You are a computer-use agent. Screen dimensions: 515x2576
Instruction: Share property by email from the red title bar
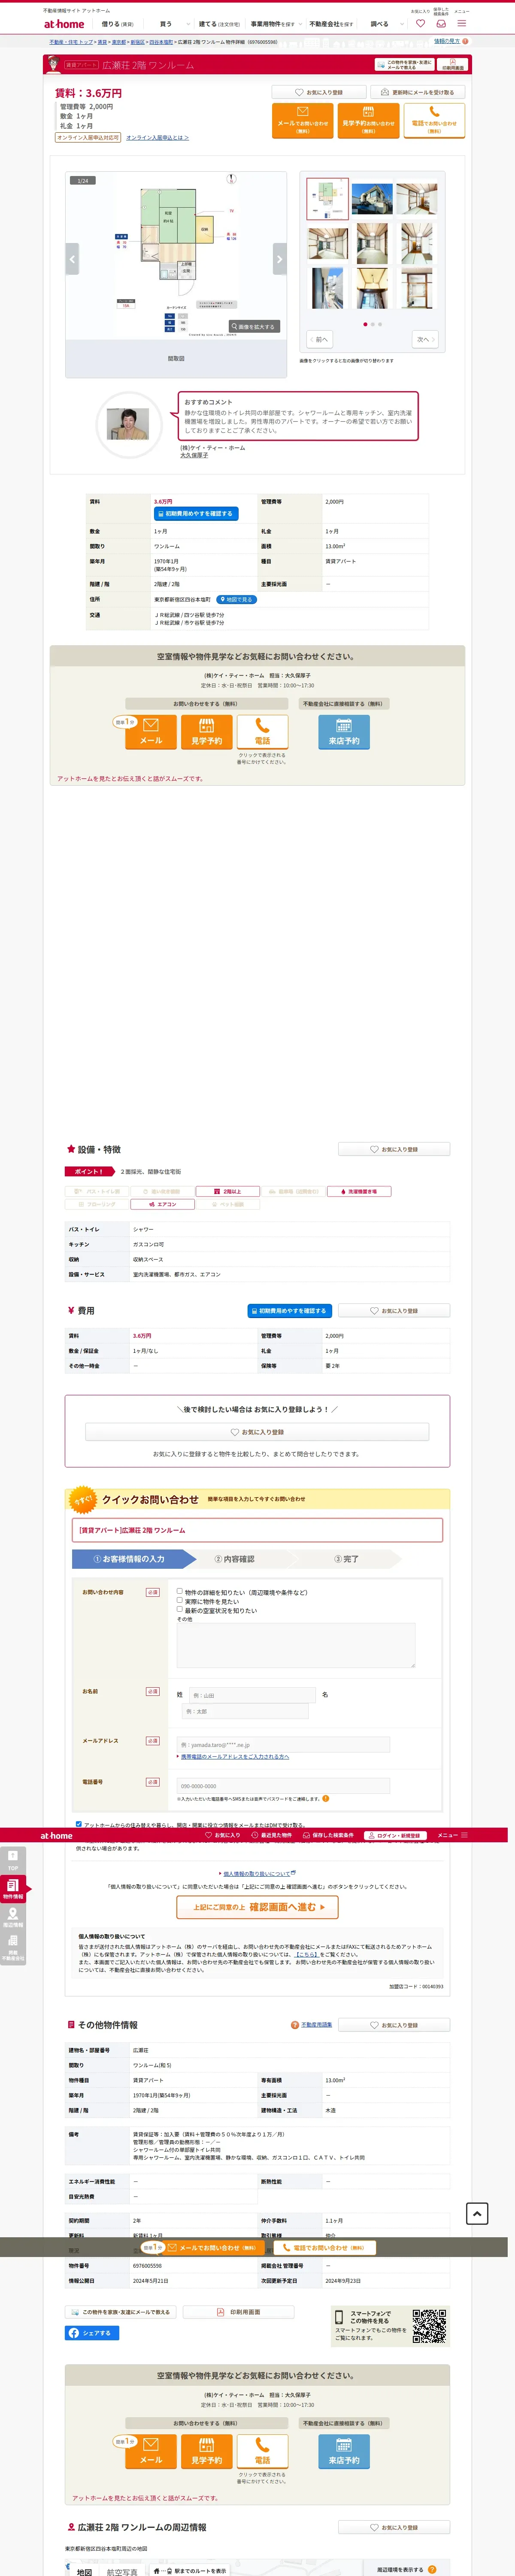[404, 64]
